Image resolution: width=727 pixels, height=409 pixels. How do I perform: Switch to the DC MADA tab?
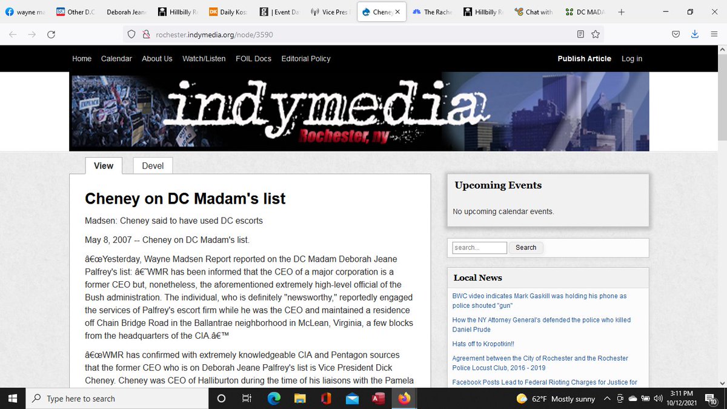[x=585, y=12]
